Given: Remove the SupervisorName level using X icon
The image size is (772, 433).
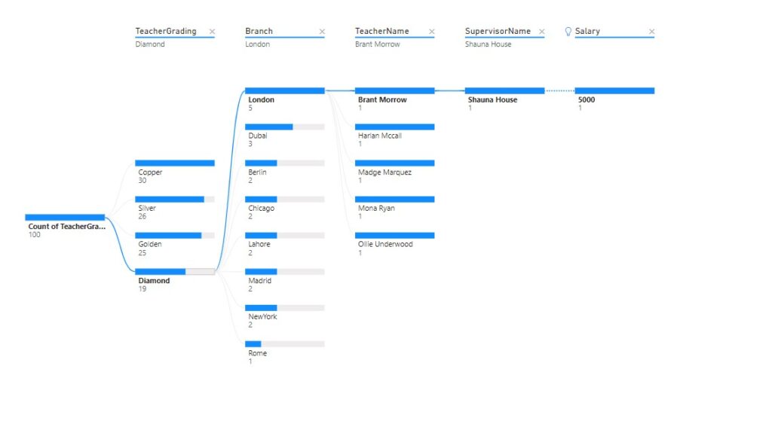Looking at the screenshot, I should pos(541,32).
